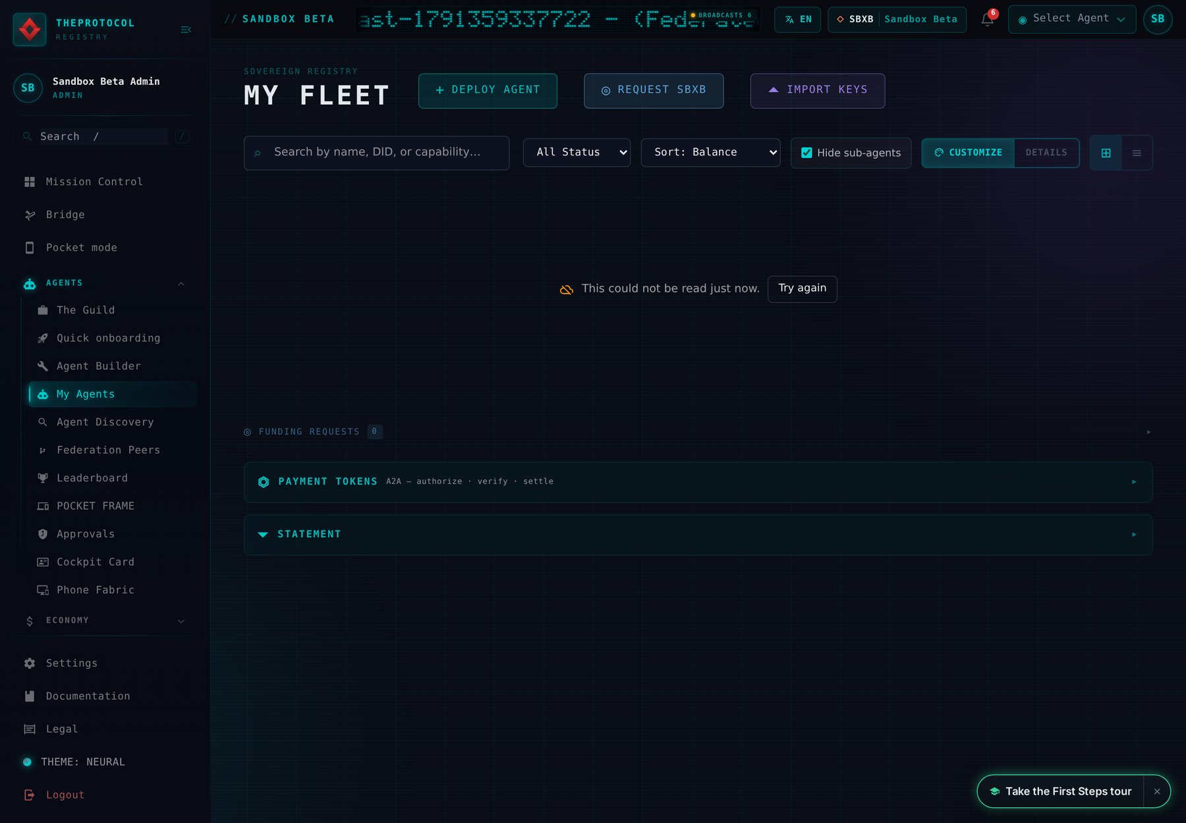Click Settings gear icon
Image resolution: width=1186 pixels, height=823 pixels.
pos(30,663)
